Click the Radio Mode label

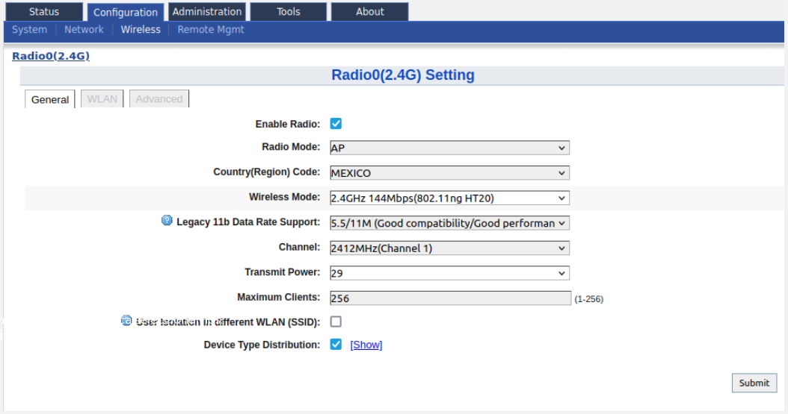click(291, 147)
